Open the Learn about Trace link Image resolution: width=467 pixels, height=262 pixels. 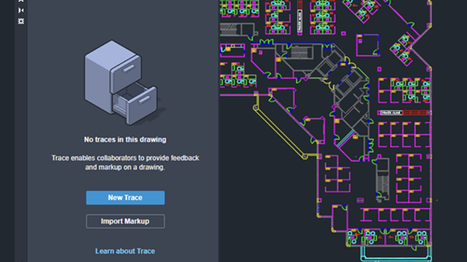click(x=125, y=251)
